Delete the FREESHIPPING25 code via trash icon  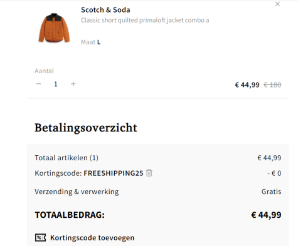coord(149,173)
